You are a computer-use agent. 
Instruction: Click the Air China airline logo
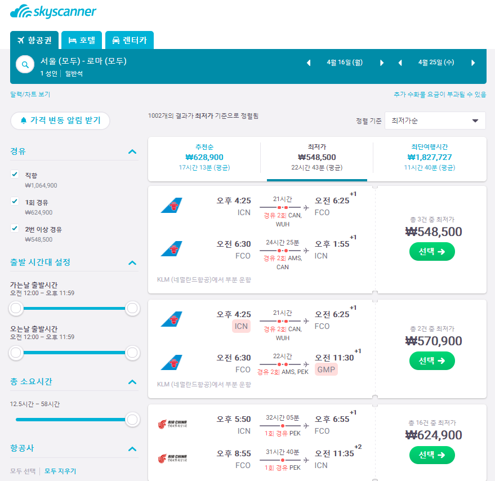pyautogui.click(x=171, y=424)
